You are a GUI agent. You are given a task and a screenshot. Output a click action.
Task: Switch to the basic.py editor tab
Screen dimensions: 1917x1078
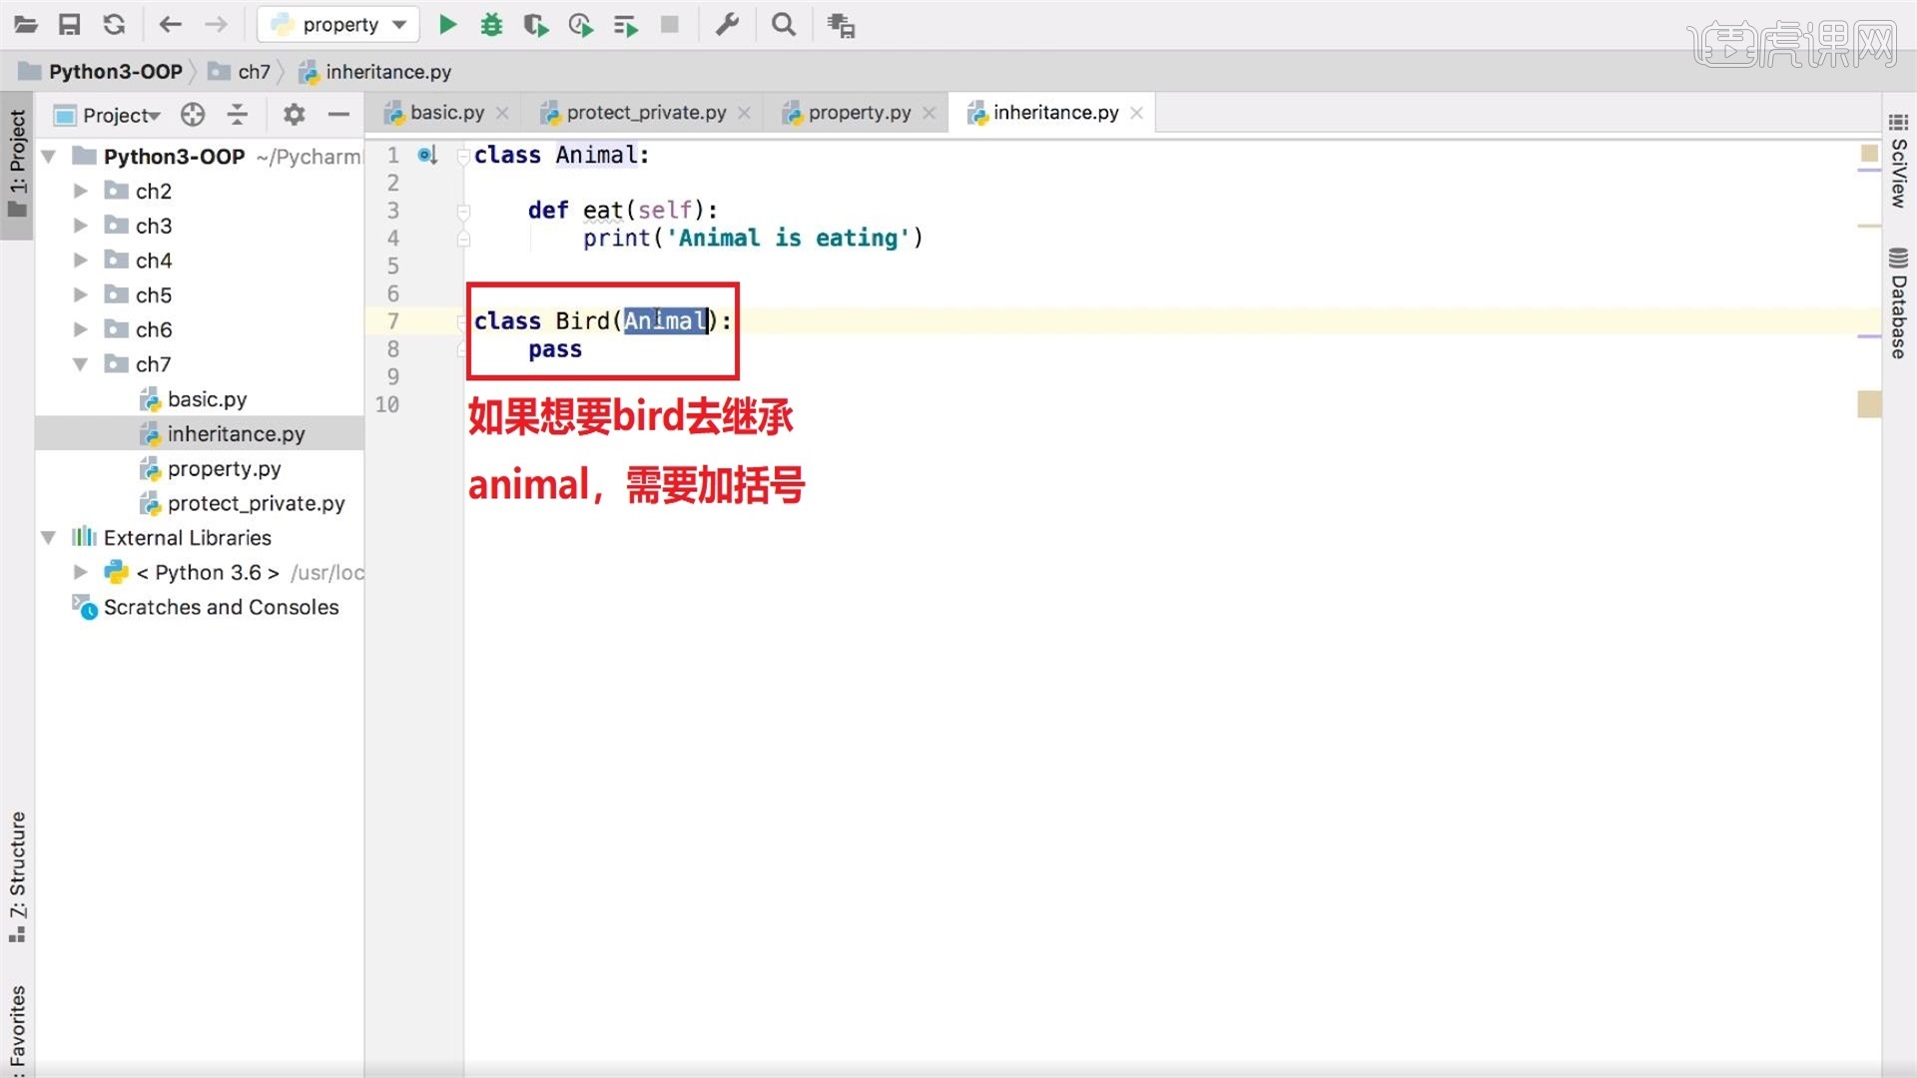(446, 112)
